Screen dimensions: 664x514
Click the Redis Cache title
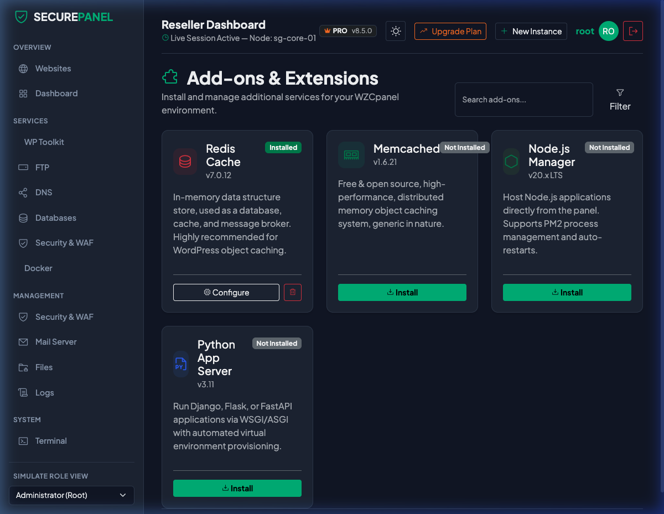(x=223, y=155)
